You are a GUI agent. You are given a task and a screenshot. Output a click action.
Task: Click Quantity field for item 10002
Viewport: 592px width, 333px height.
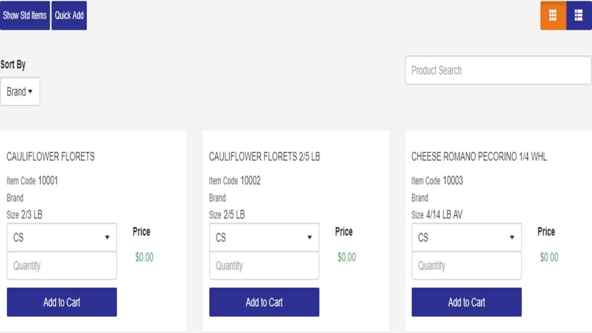coord(264,266)
